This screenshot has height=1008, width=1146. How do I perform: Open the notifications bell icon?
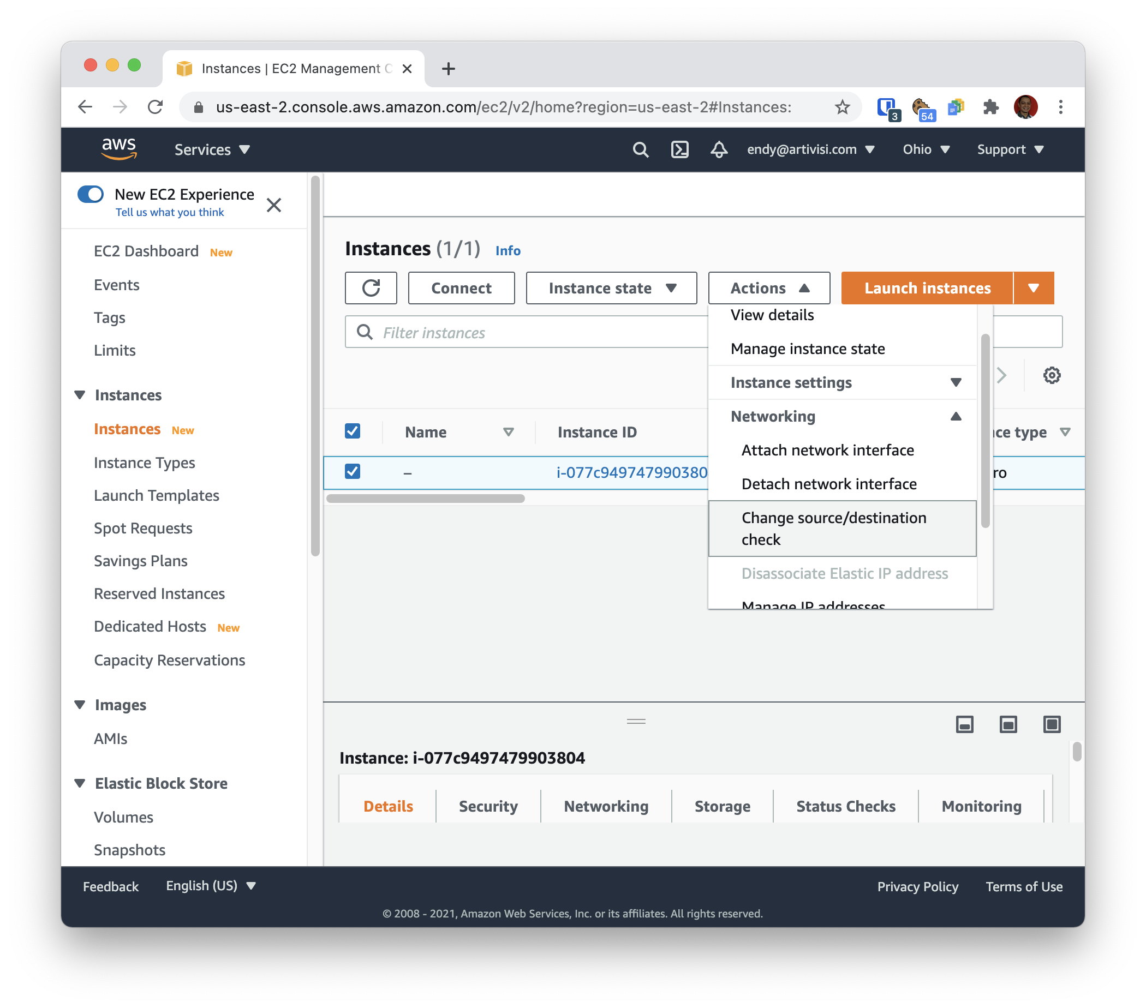(x=719, y=149)
